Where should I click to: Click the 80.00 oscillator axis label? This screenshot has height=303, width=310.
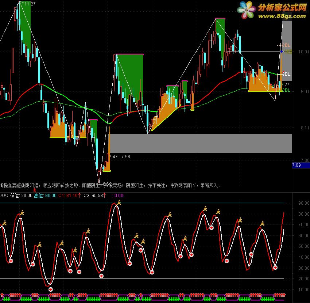pyautogui.click(x=304, y=214)
